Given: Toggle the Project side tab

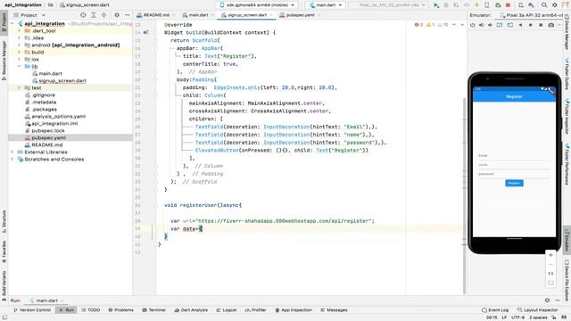Looking at the screenshot, I should click(4, 22).
